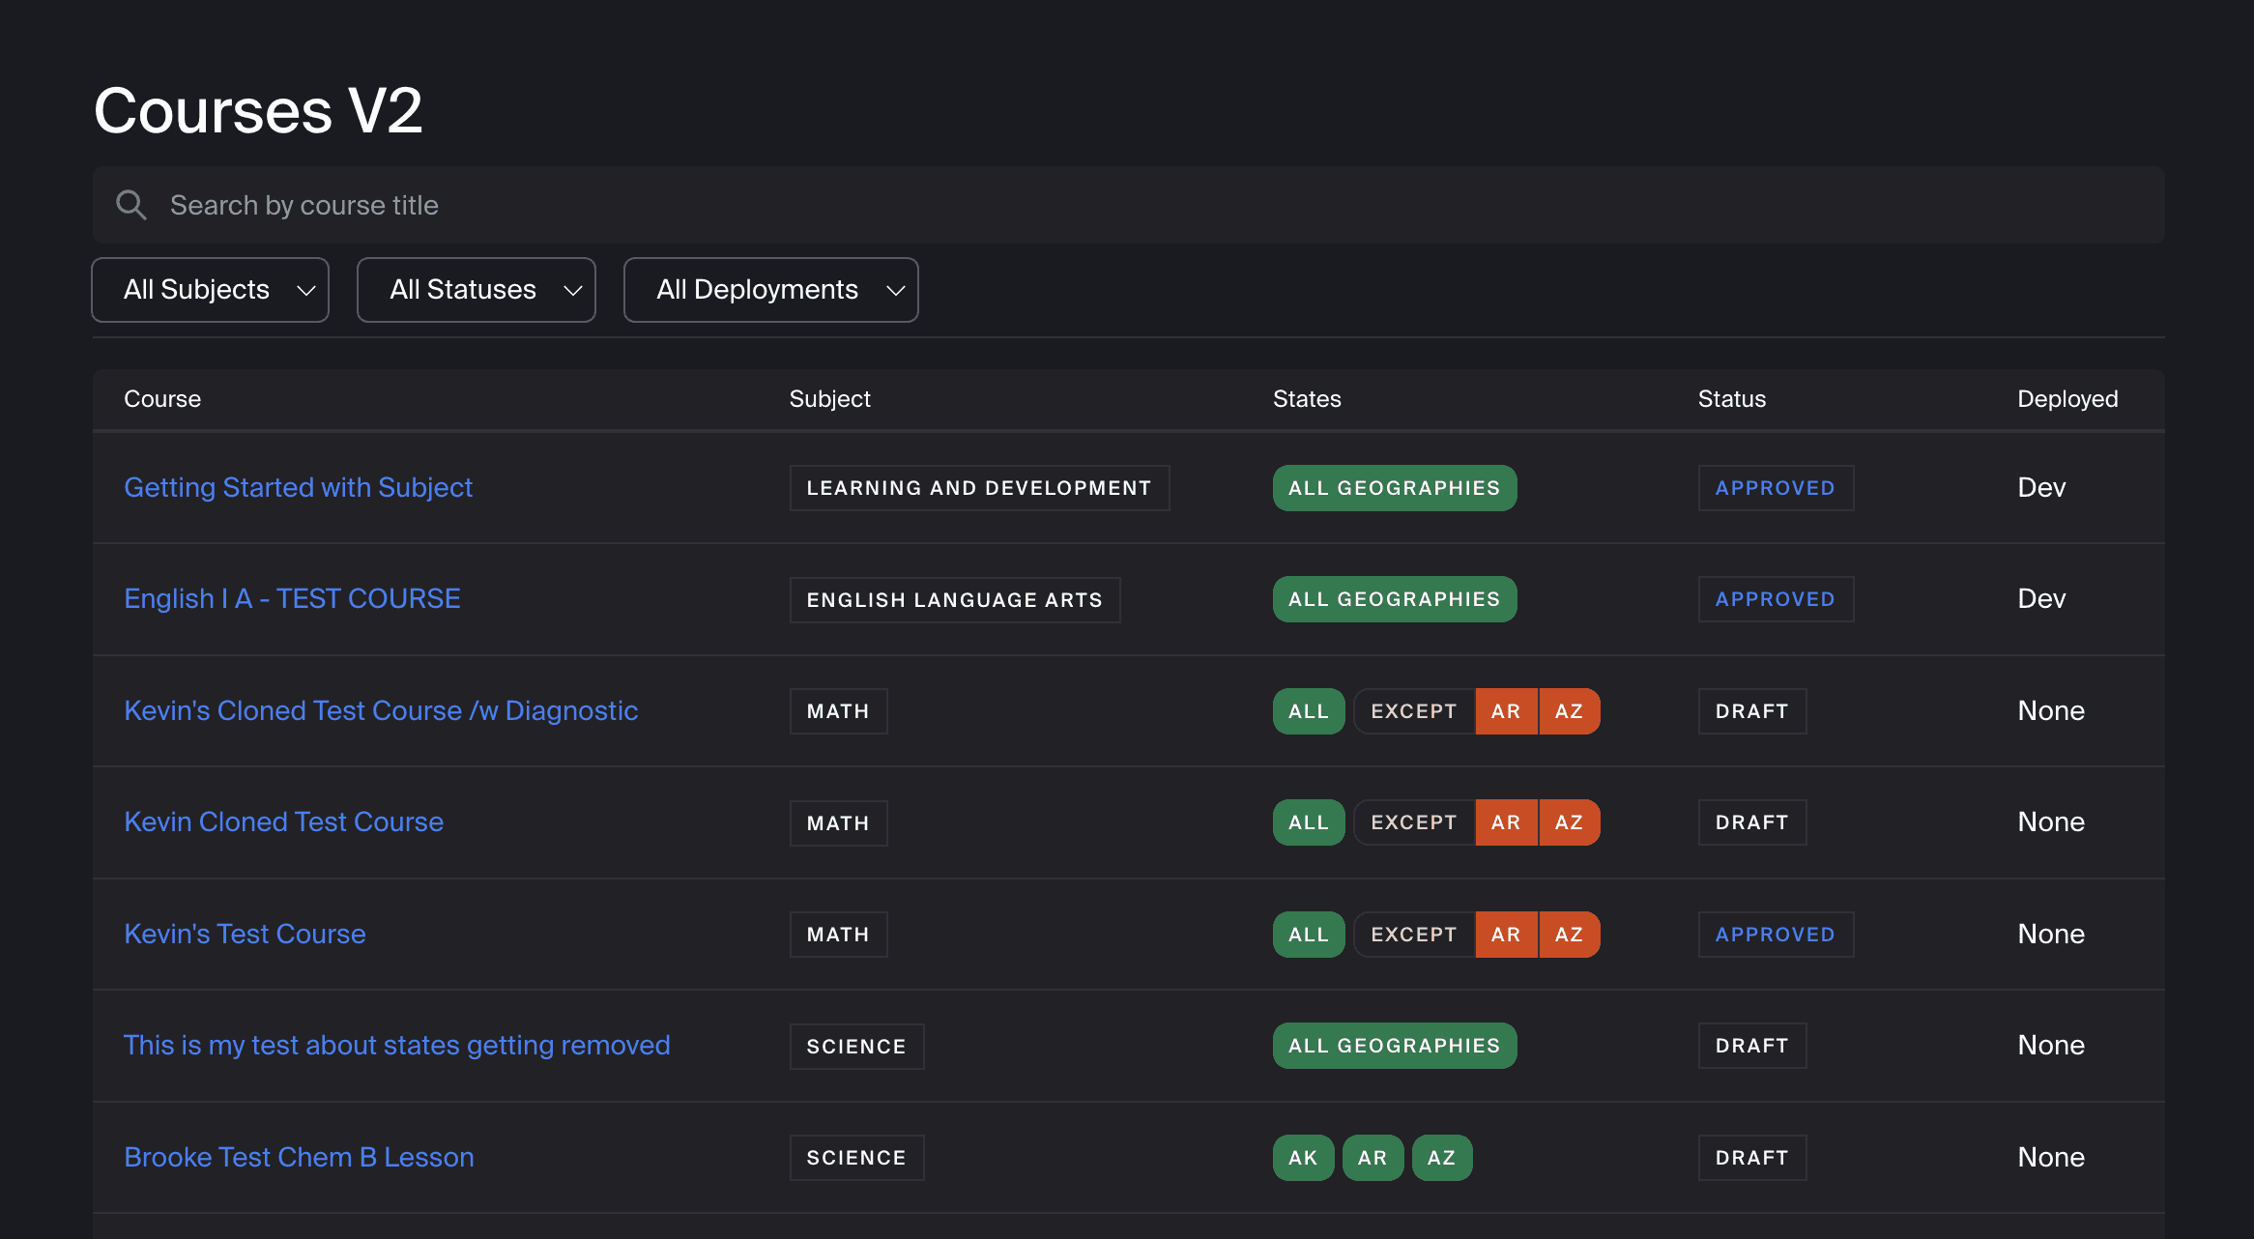Open Kevin's Test Course link
2254x1239 pixels.
(x=245, y=934)
